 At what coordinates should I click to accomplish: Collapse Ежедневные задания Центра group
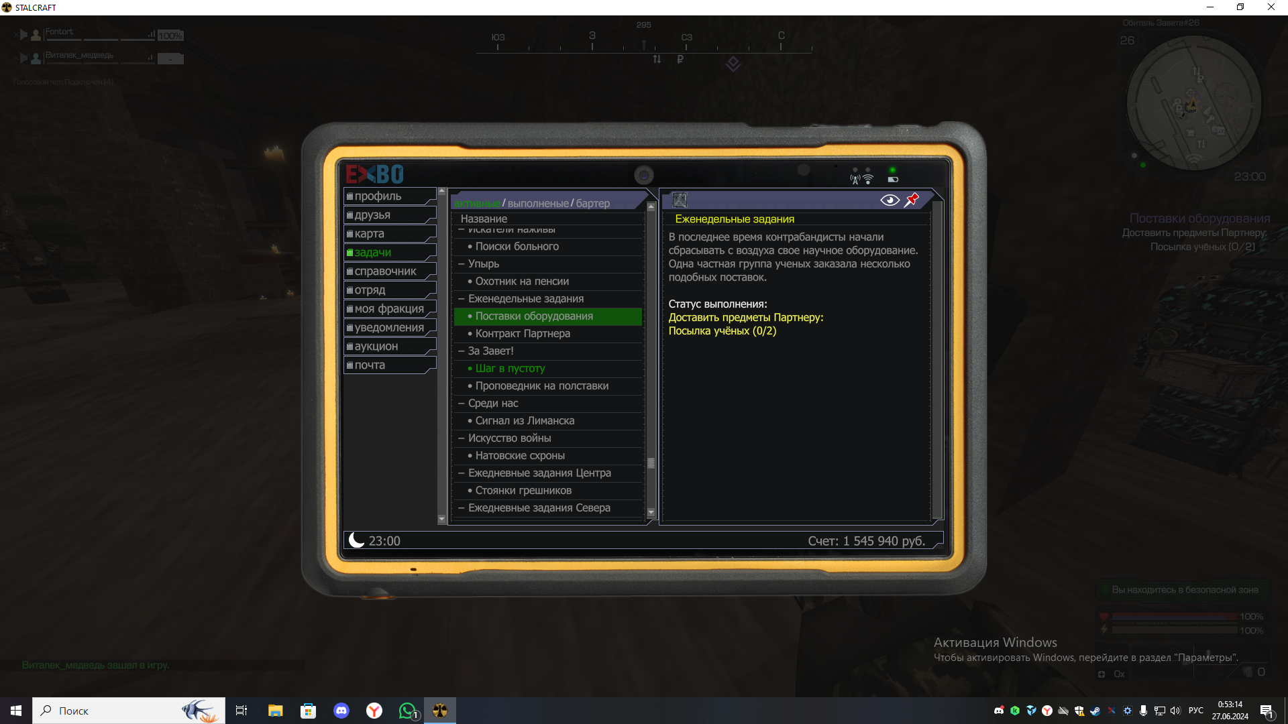462,473
